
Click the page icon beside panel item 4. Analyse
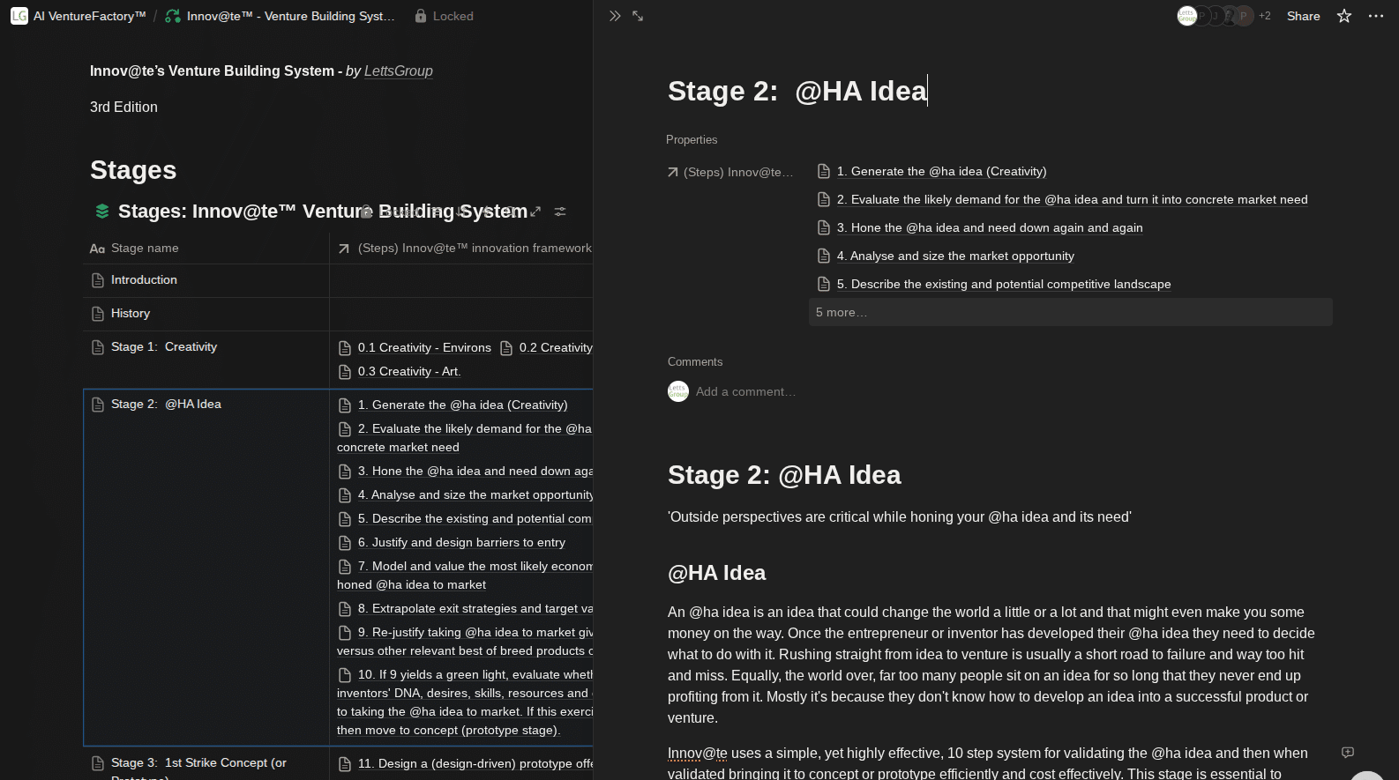824,256
